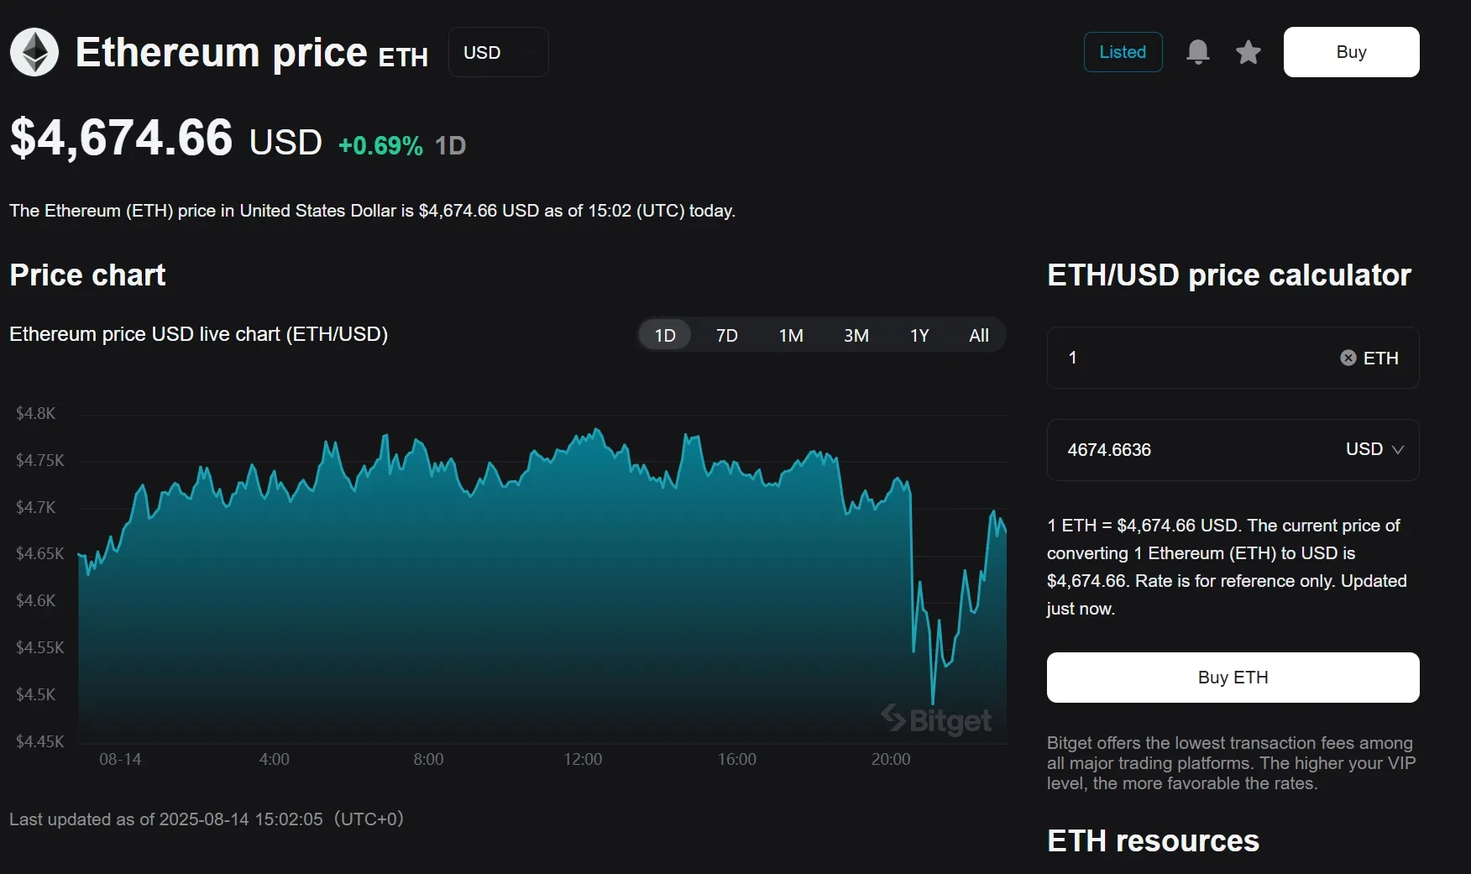Select the 1D chart range
The width and height of the screenshot is (1471, 874).
click(665, 335)
